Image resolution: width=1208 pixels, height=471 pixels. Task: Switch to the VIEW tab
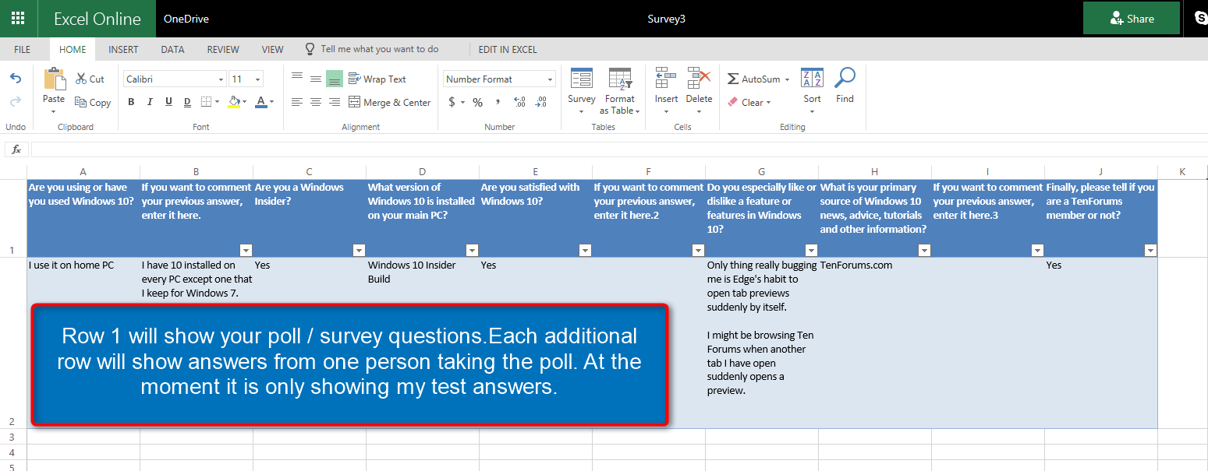[273, 49]
